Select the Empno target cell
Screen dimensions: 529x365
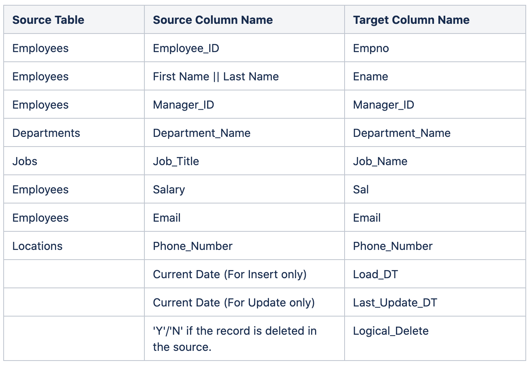pos(370,48)
